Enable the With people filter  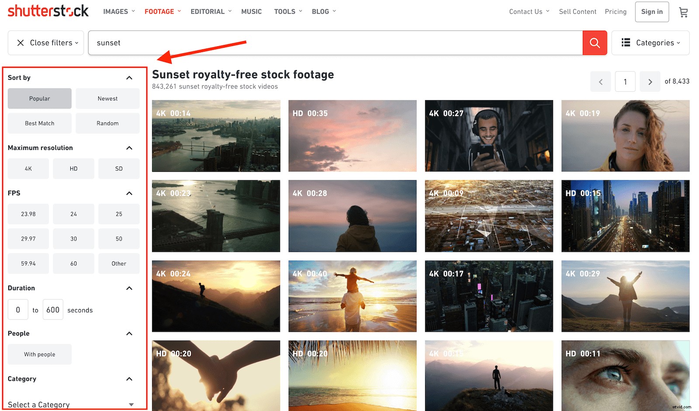coord(39,354)
